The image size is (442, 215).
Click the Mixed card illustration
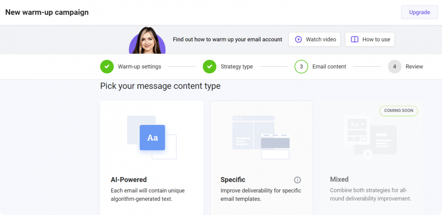(370, 137)
